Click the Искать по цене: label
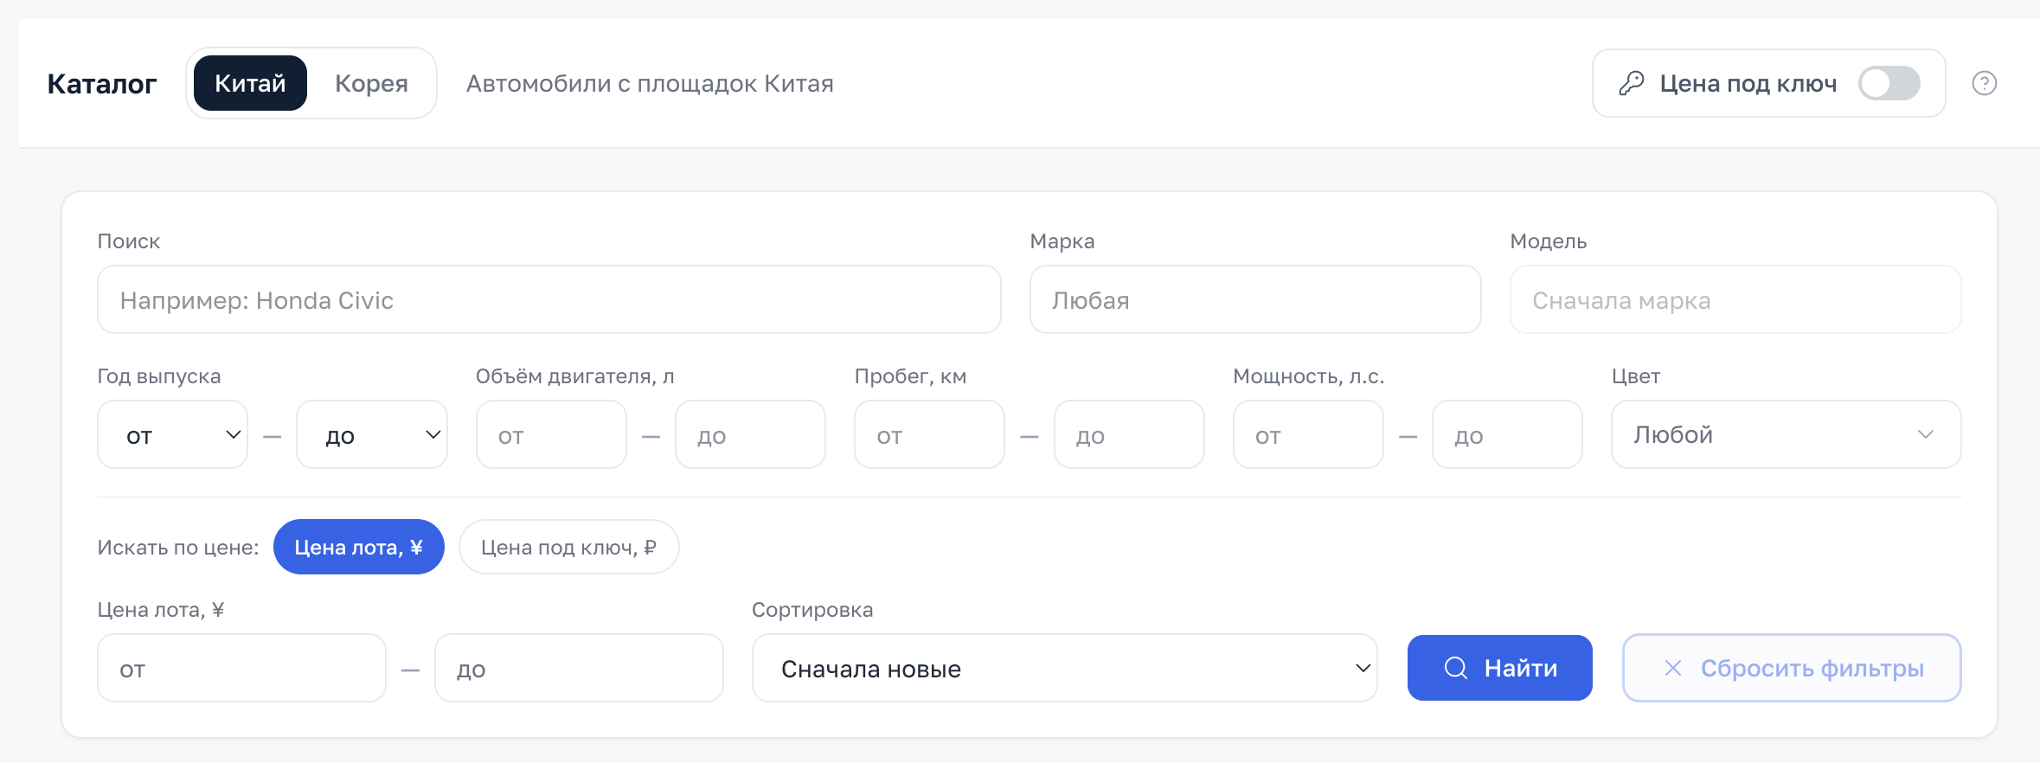The width and height of the screenshot is (2040, 763). [x=178, y=548]
